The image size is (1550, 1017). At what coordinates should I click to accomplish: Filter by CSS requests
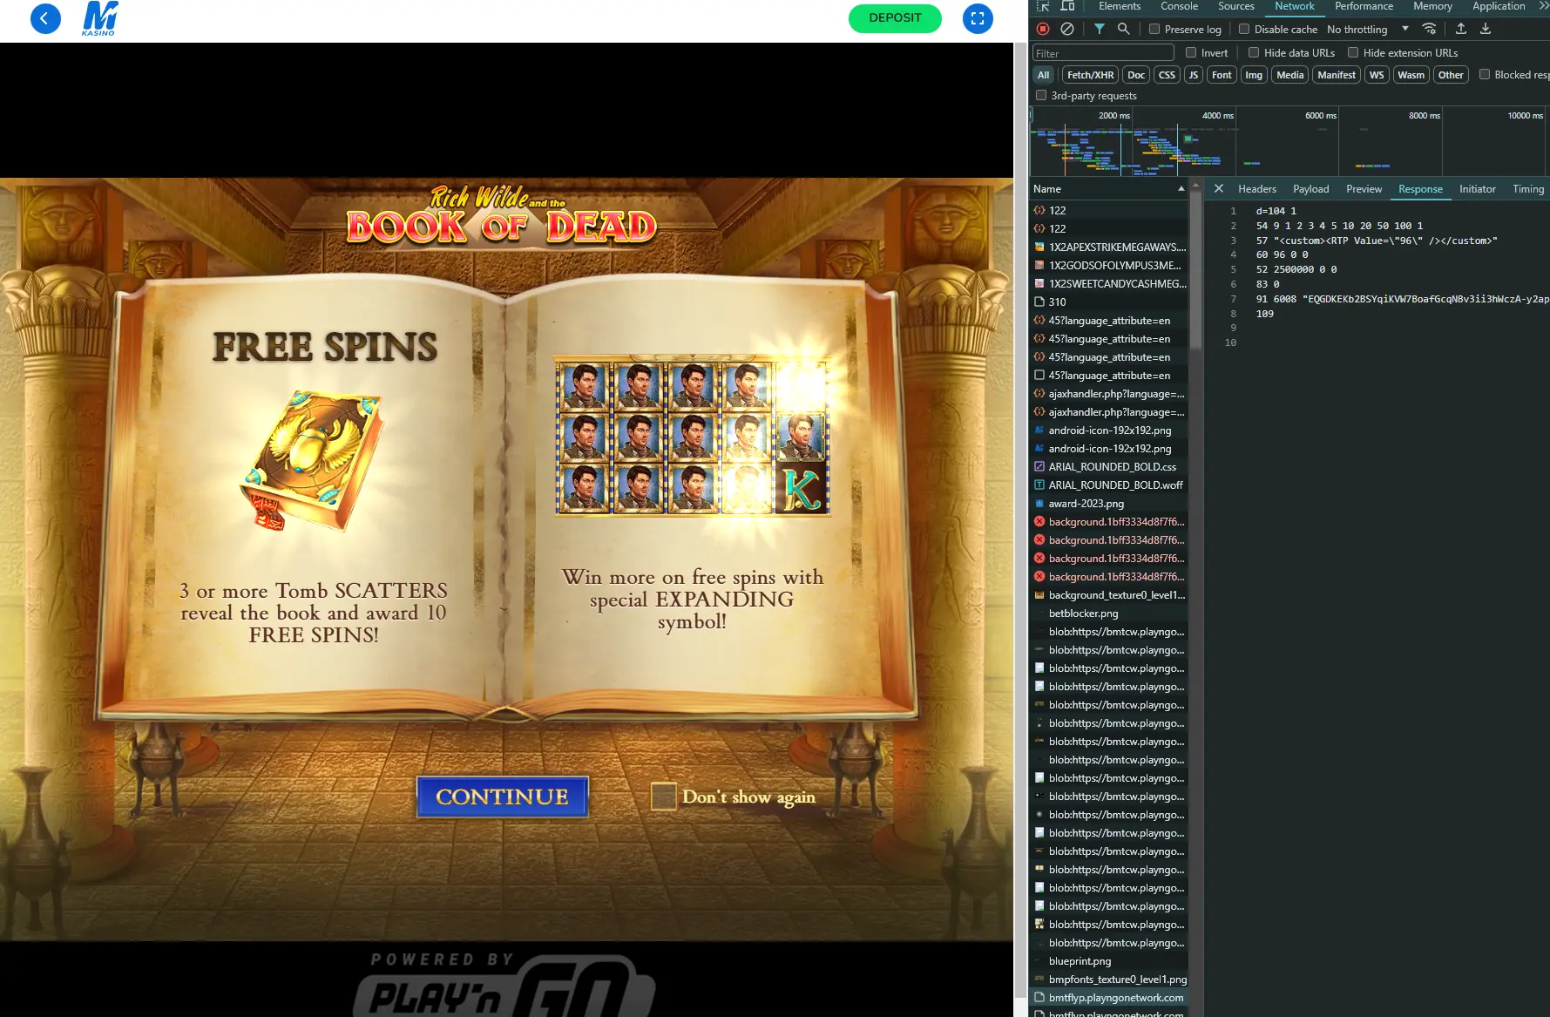click(1167, 74)
